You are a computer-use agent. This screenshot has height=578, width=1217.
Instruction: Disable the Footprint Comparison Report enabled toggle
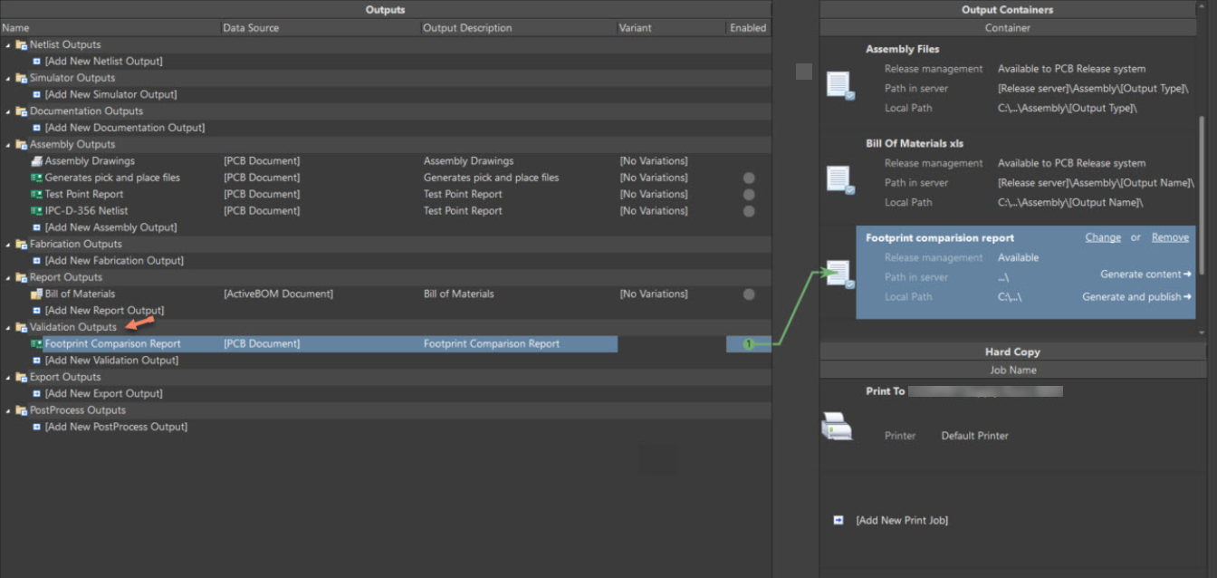pyautogui.click(x=749, y=344)
